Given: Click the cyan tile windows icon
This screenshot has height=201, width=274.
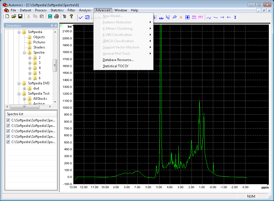Looking at the screenshot, I should coord(50,17).
